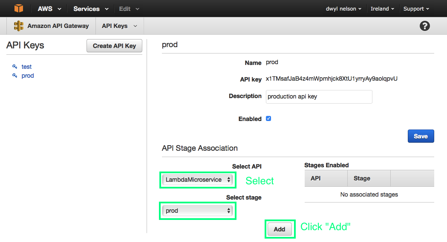Save the API key changes
This screenshot has width=447, height=242.
click(x=421, y=136)
